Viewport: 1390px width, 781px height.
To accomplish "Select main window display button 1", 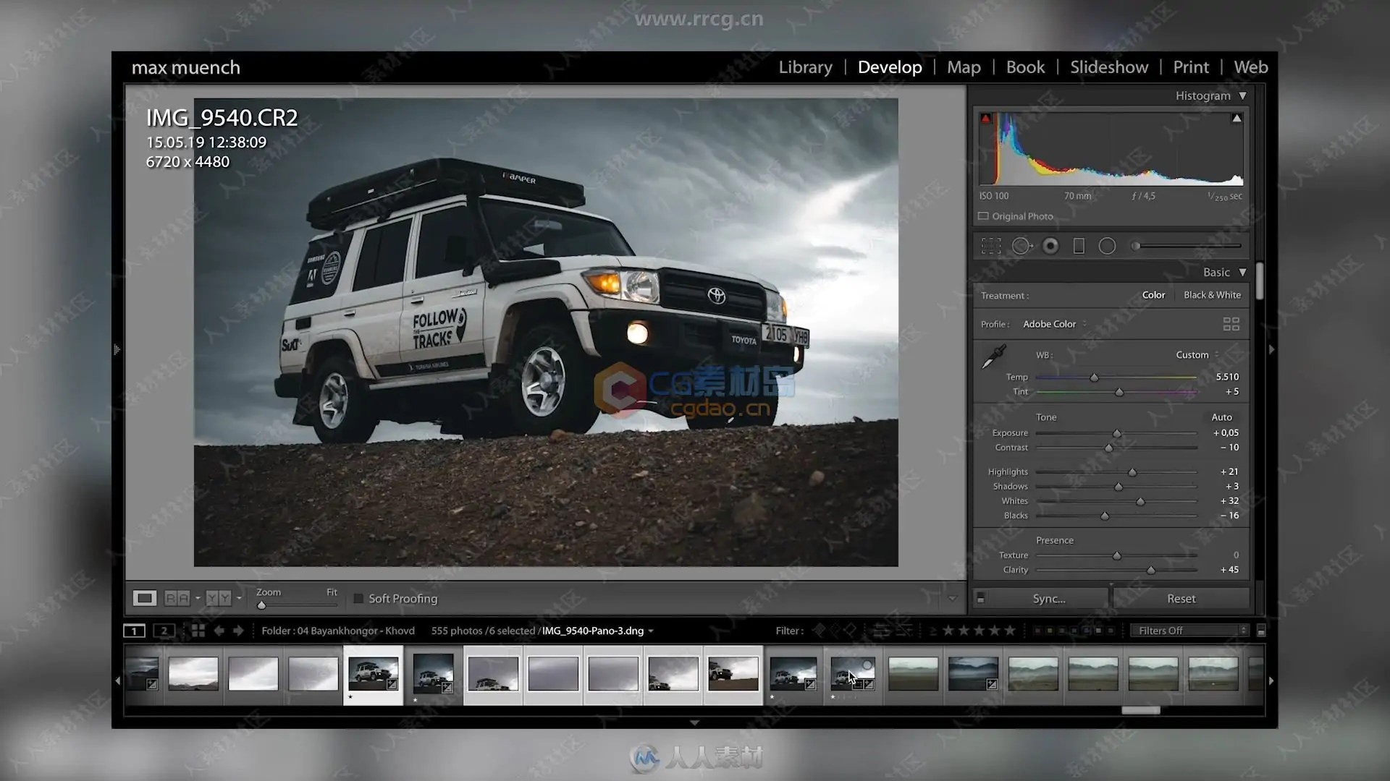I will (x=134, y=631).
